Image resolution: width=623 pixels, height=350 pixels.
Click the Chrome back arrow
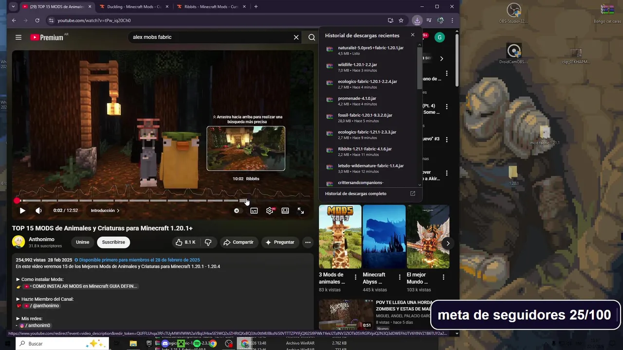[14, 20]
